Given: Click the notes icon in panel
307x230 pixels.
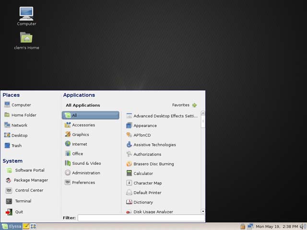Looking at the screenshot, I should click(x=26, y=226).
